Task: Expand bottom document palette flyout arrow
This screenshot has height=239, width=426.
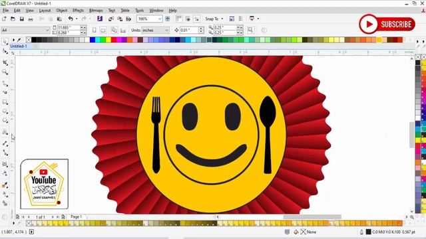Action: pos(13,223)
